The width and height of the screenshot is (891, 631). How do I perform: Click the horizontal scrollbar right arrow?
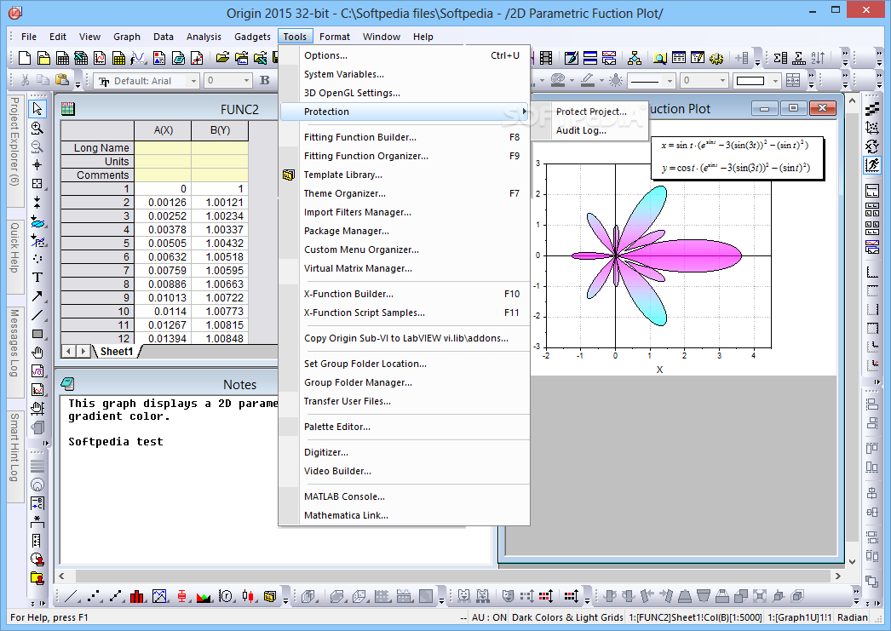click(x=838, y=576)
